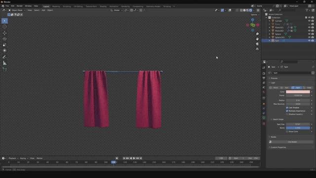This screenshot has height=178, width=316.
Task: Open the Scene properties tab
Action: pyautogui.click(x=264, y=88)
